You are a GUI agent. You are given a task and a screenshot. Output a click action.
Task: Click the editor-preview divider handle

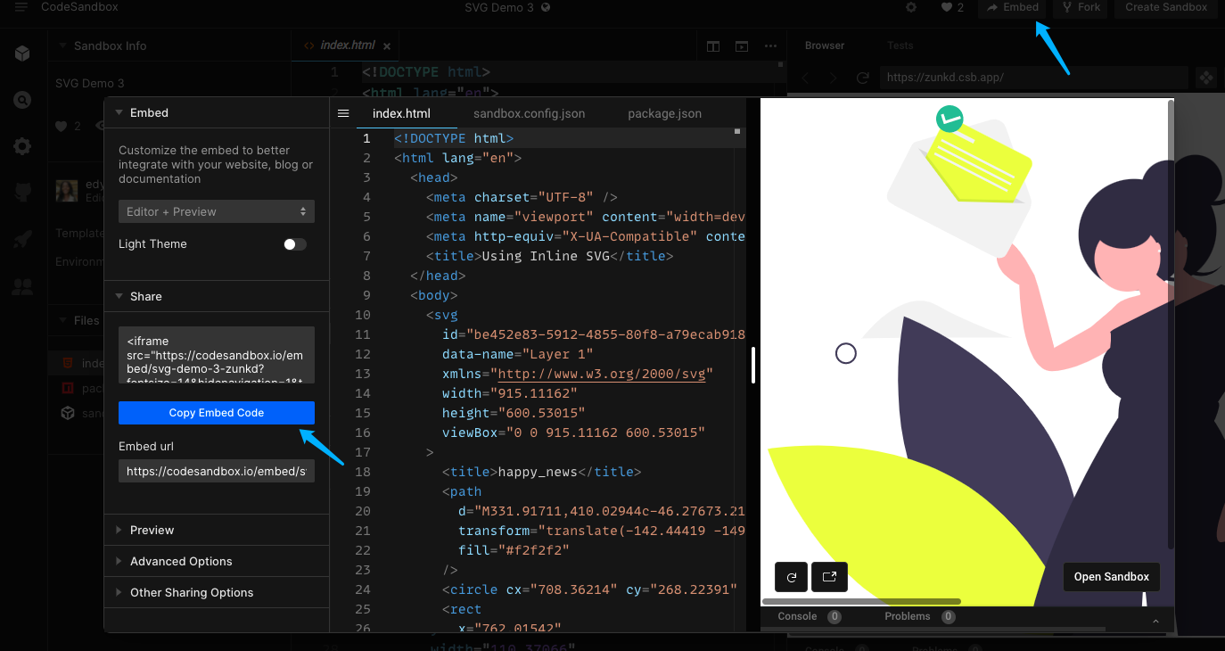pos(753,365)
